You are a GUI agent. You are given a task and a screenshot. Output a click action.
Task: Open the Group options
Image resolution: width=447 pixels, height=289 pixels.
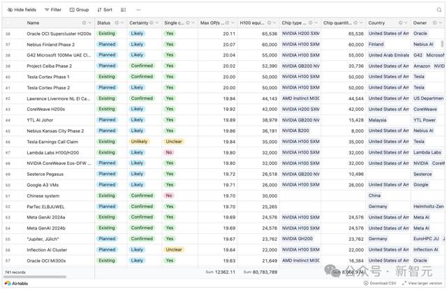pyautogui.click(x=79, y=10)
